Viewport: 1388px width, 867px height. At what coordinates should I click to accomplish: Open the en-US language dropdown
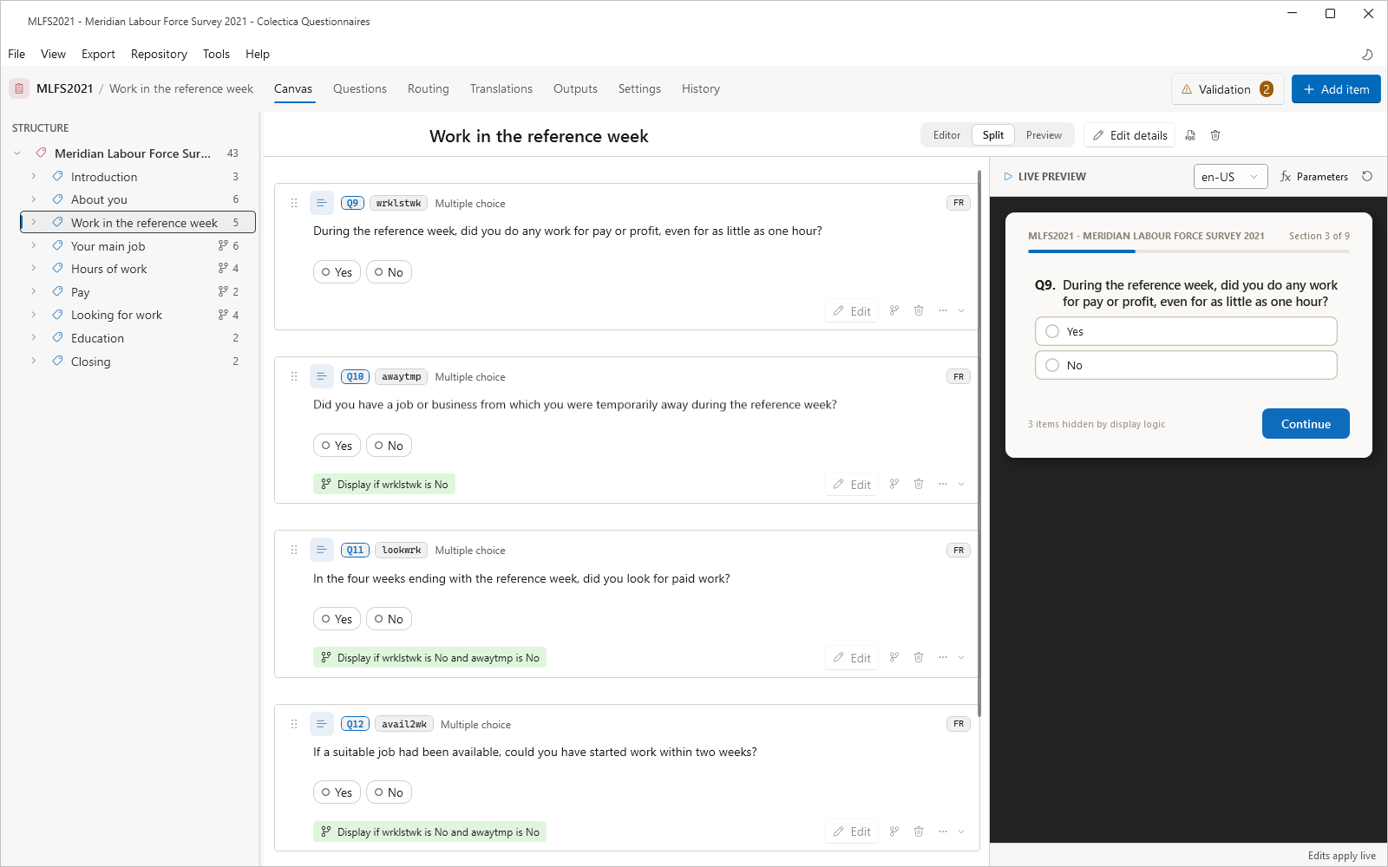pyautogui.click(x=1230, y=176)
